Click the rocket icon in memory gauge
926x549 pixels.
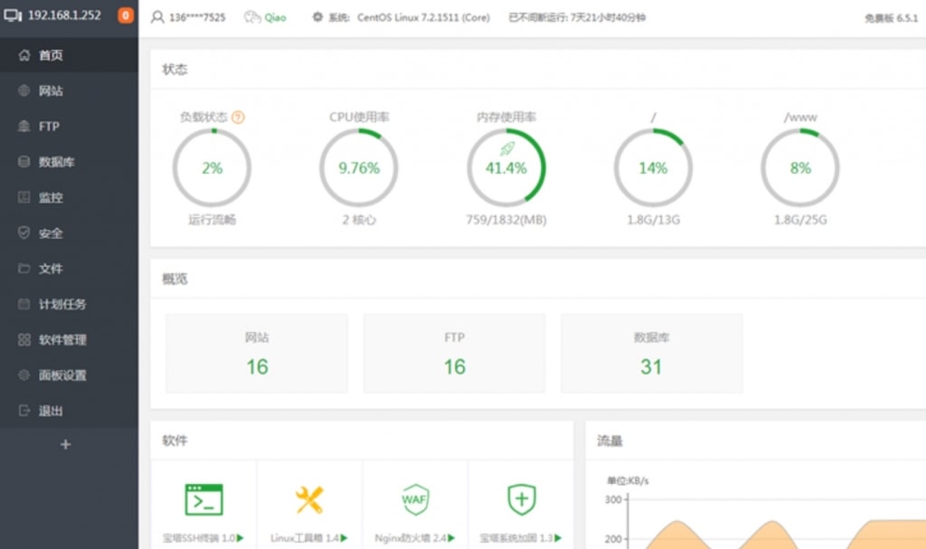pos(506,148)
